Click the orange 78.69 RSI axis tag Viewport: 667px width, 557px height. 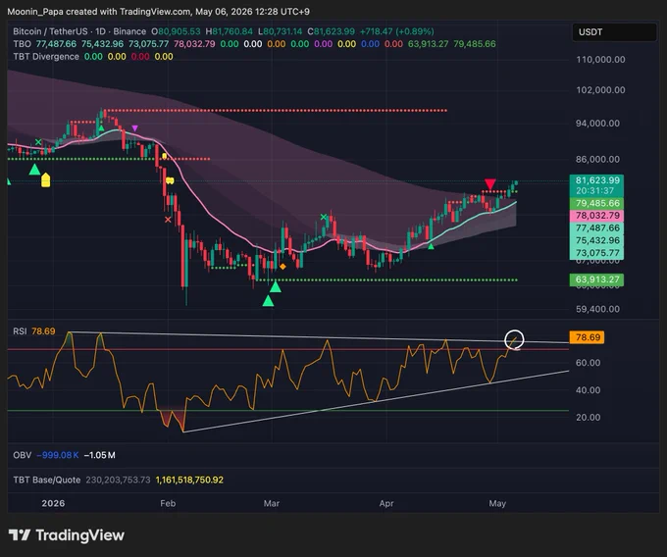tap(587, 337)
